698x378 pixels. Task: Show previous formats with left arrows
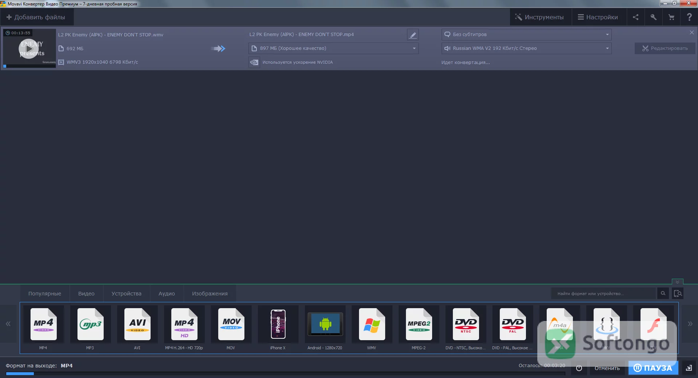click(8, 324)
